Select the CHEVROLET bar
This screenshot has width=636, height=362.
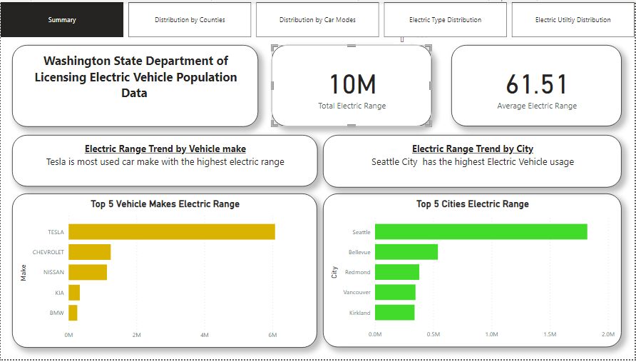(x=89, y=252)
